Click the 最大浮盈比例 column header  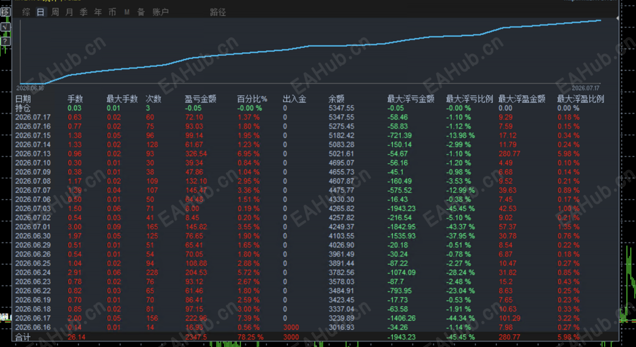[580, 99]
